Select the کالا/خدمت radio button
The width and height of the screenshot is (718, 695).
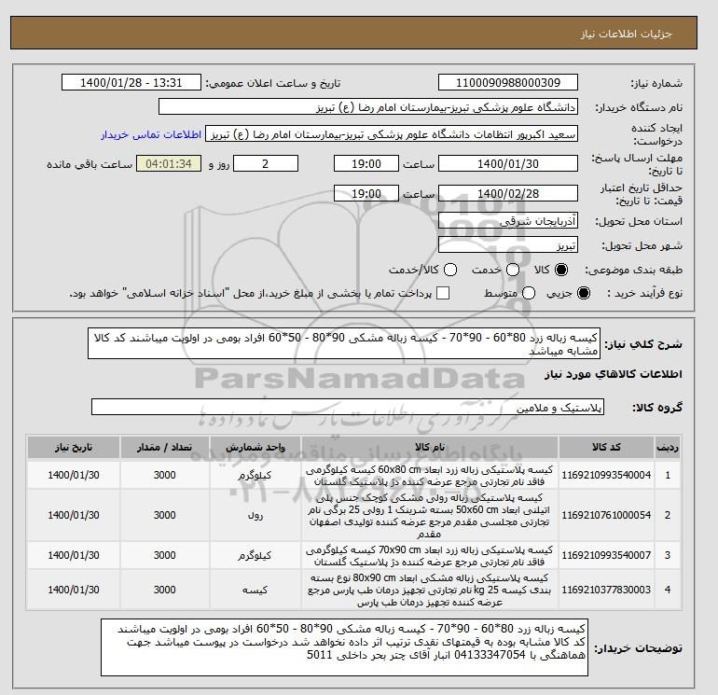[x=450, y=270]
